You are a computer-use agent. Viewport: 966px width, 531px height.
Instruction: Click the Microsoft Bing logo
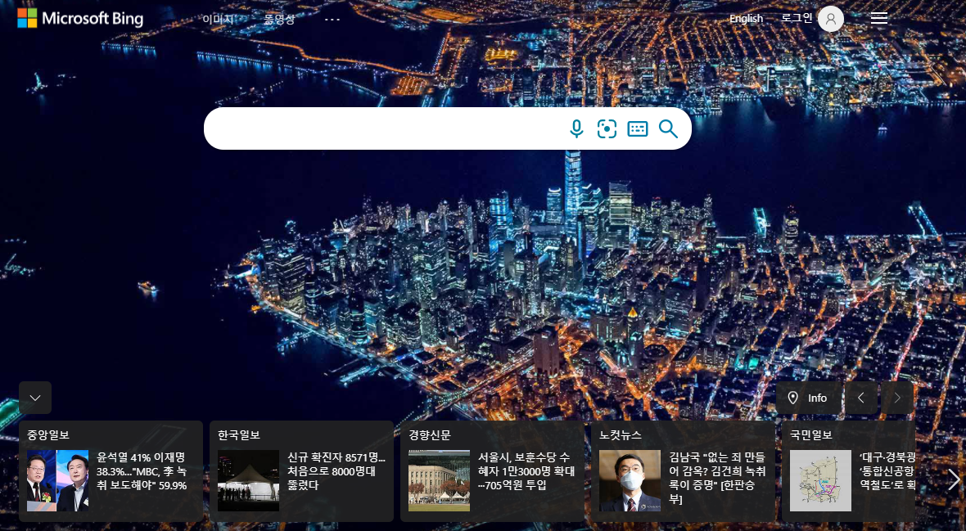click(79, 17)
